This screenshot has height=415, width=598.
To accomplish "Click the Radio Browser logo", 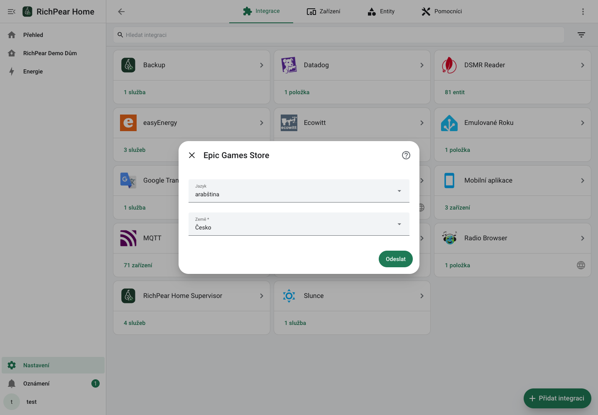I will coord(449,238).
